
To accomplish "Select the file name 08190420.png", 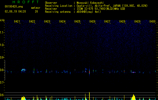I will pos(14,6).
